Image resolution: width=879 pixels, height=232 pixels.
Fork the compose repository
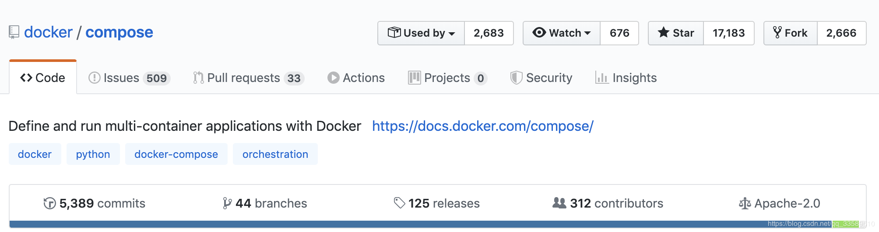[x=791, y=33]
